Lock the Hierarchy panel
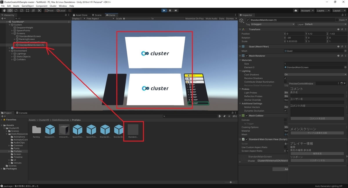348x188 pixels. coord(66,15)
